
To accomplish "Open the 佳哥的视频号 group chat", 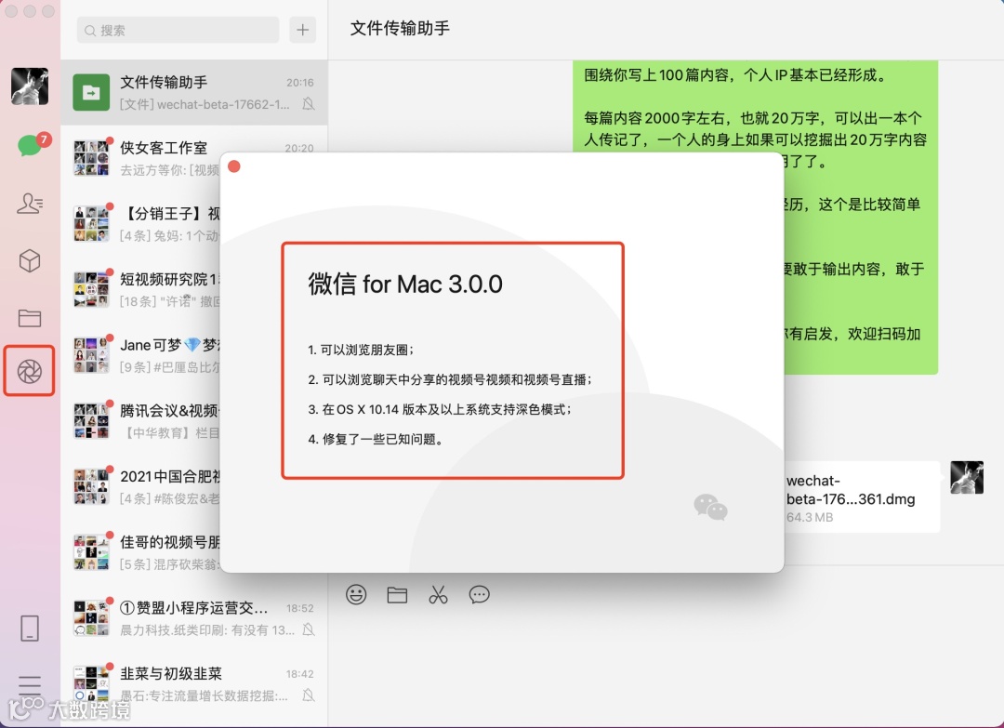I will click(141, 552).
